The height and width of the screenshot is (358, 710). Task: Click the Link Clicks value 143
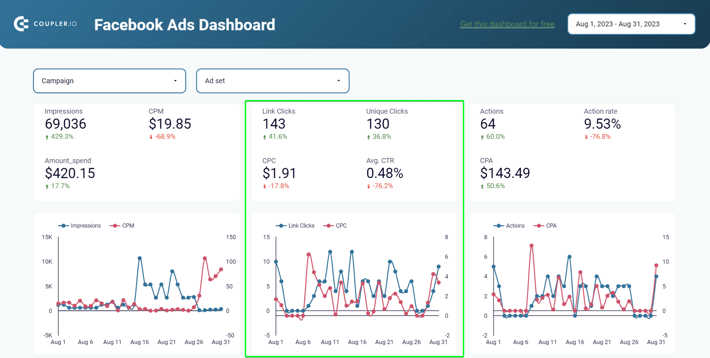tap(274, 124)
